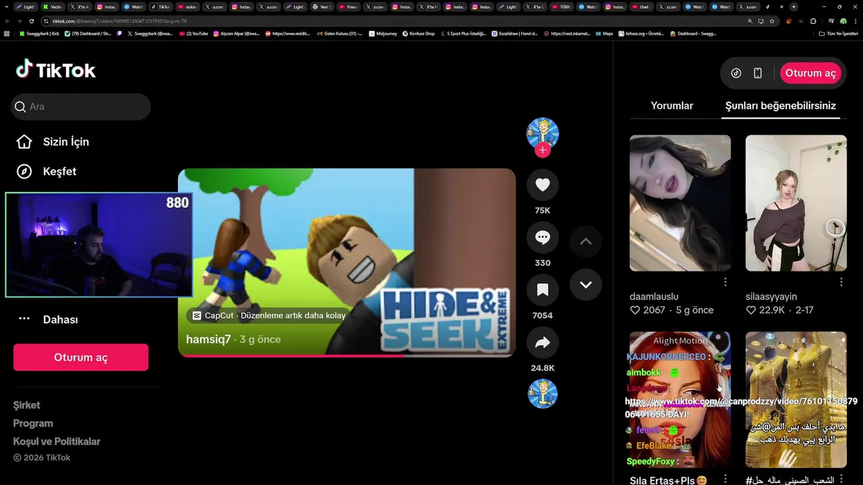This screenshot has height=485, width=863.
Task: Open the sound disc below the share button
Action: 543,394
